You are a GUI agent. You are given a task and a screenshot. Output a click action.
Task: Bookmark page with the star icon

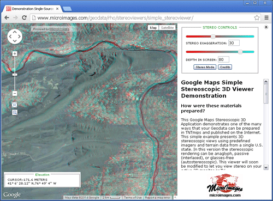pos(257,18)
